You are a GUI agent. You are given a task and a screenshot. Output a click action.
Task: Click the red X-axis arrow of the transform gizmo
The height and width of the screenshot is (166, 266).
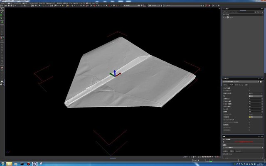120,74
